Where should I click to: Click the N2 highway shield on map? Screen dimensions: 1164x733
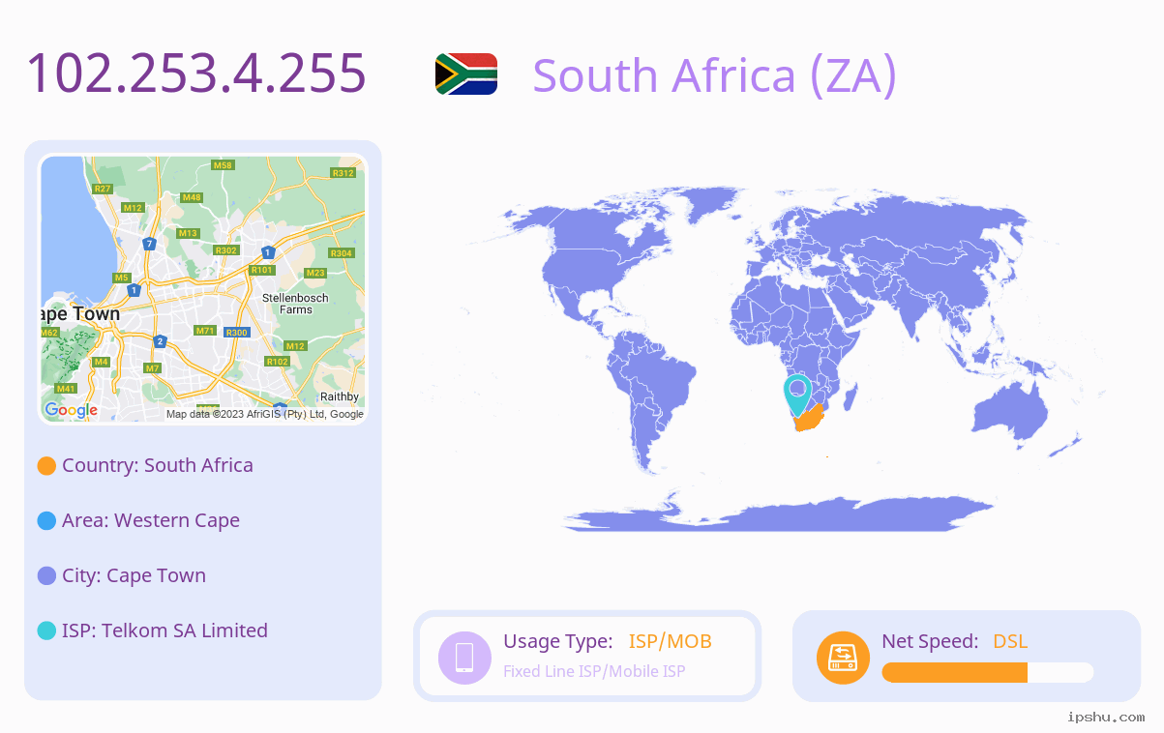(x=160, y=341)
